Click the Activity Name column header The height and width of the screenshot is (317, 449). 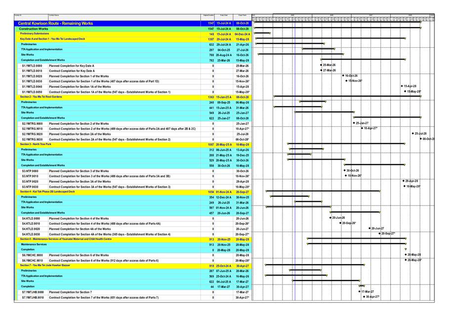54,16
